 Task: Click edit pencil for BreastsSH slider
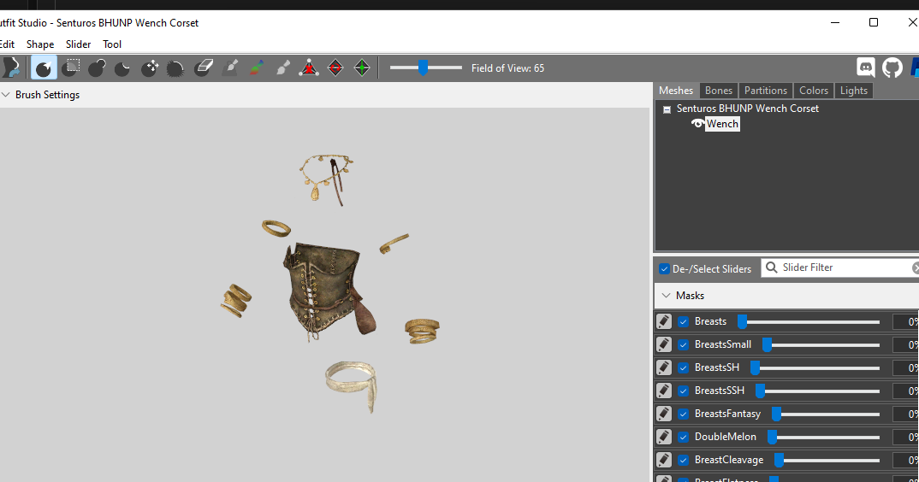tap(663, 367)
